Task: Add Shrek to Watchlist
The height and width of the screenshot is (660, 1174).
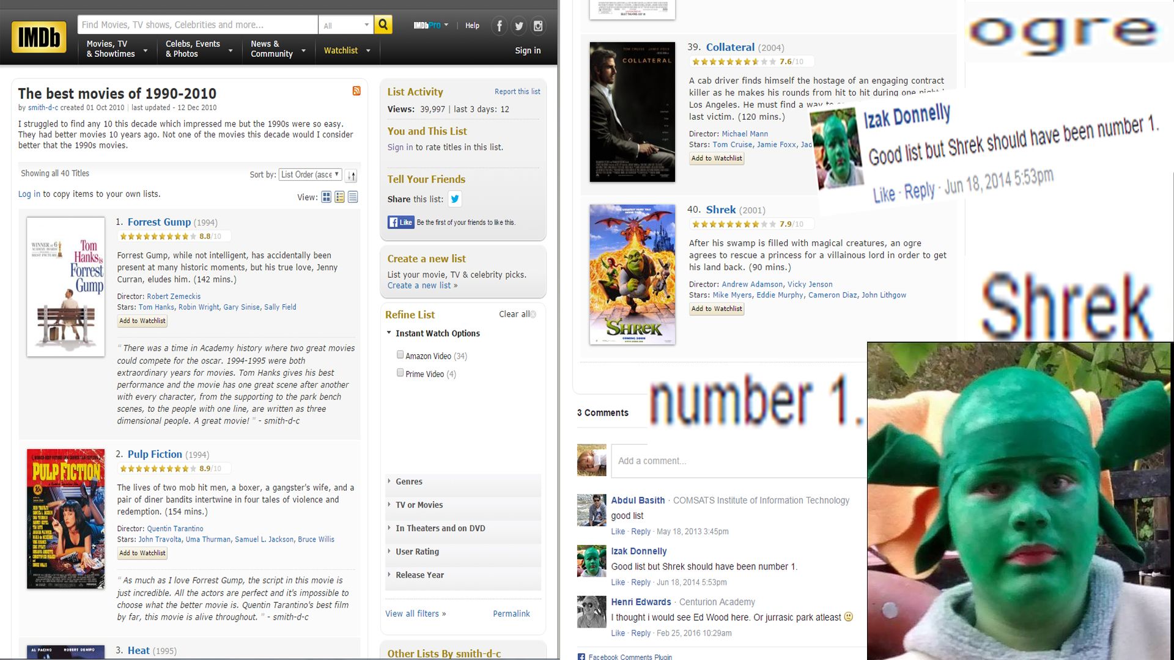Action: pos(717,309)
